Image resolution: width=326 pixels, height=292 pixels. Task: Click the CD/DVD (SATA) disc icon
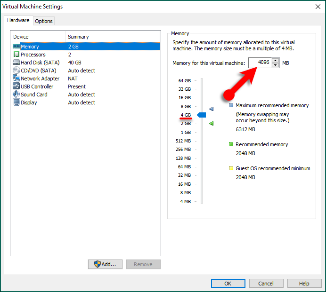[x=16, y=71]
